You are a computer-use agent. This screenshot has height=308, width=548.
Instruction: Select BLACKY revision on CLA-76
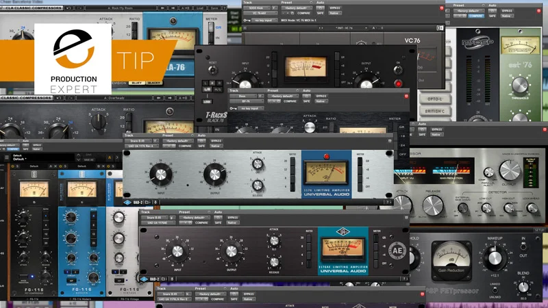click(x=154, y=83)
